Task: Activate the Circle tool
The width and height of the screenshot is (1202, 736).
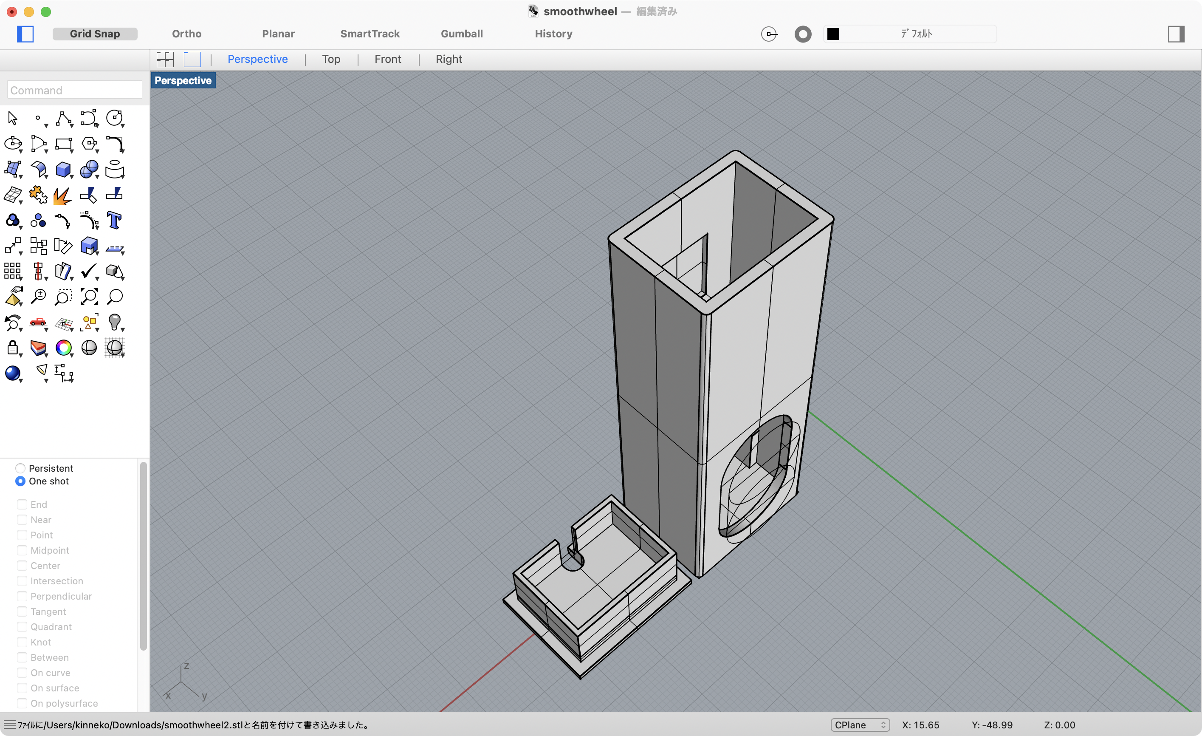Action: (115, 118)
